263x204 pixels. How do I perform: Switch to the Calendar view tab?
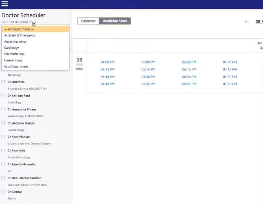tap(88, 21)
